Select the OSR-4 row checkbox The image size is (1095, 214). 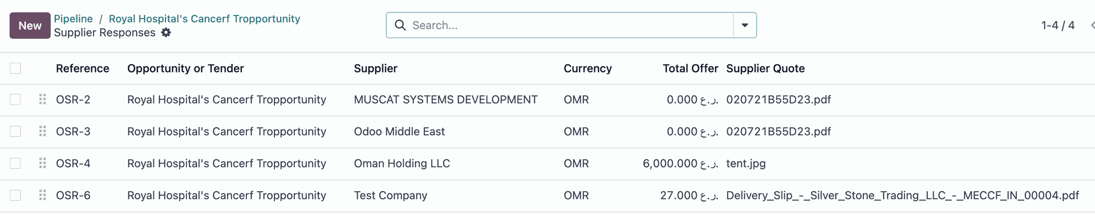[x=15, y=163]
